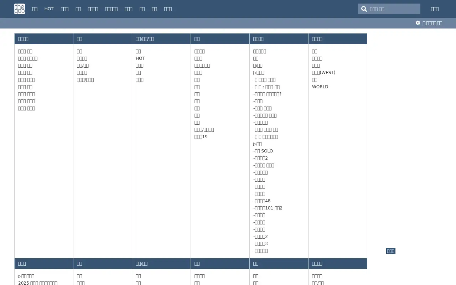Open the WORLD board link
The width and height of the screenshot is (456, 285).
pyautogui.click(x=320, y=87)
